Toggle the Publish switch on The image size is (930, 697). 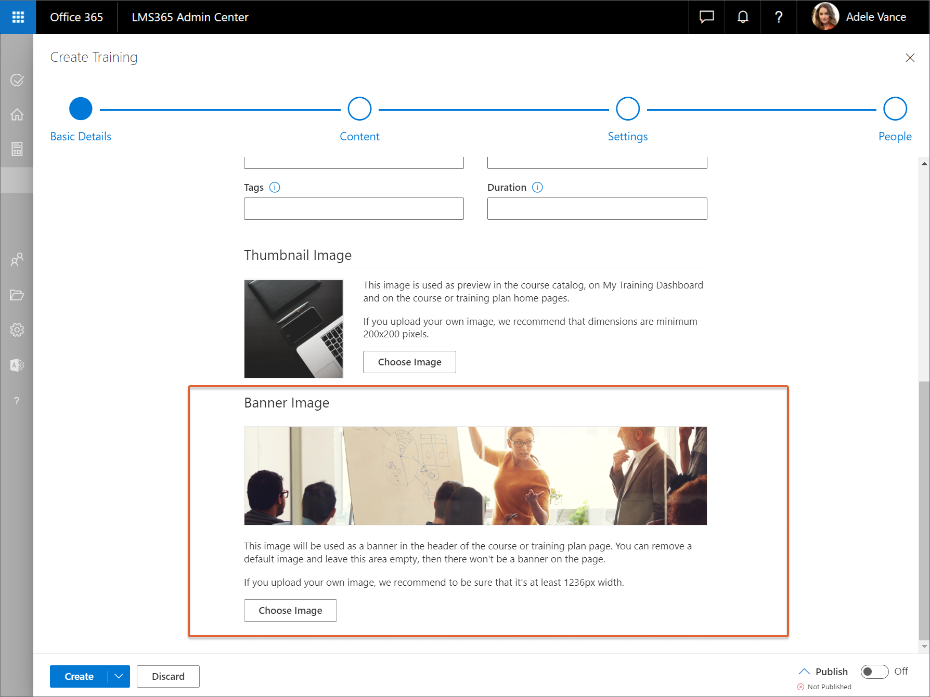874,672
